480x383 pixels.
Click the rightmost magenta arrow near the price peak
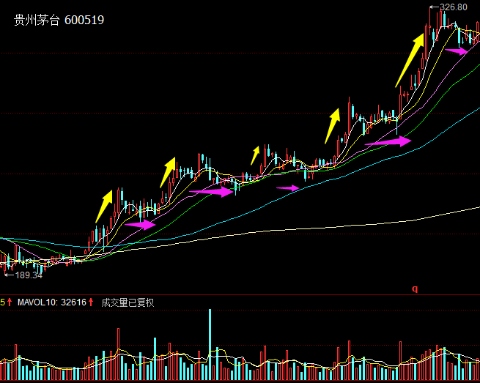tap(457, 51)
